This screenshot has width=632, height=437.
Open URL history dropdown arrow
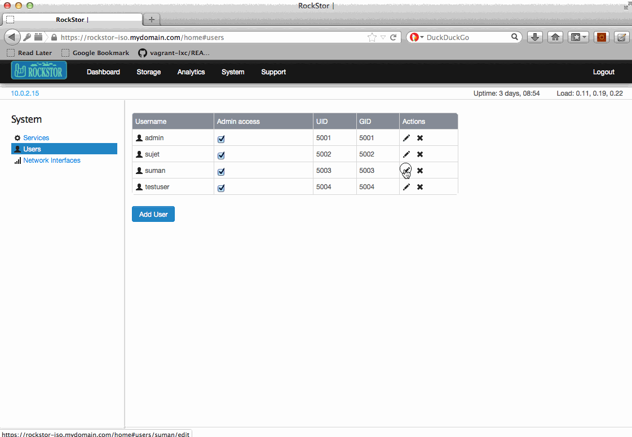pos(383,38)
